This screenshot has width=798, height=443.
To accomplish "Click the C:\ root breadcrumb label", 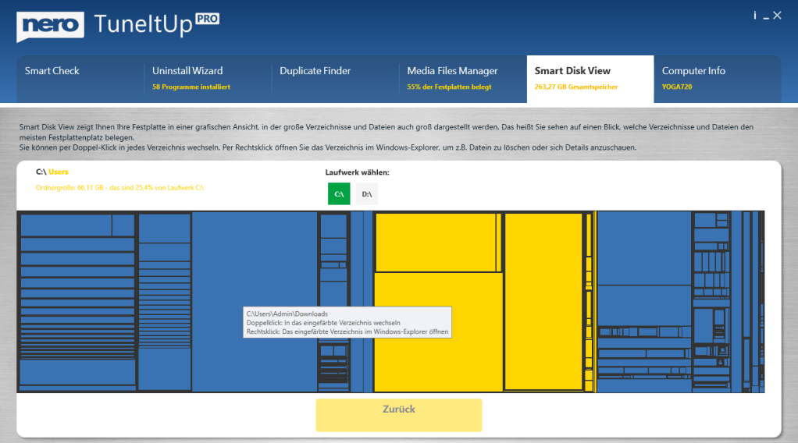I will point(41,172).
